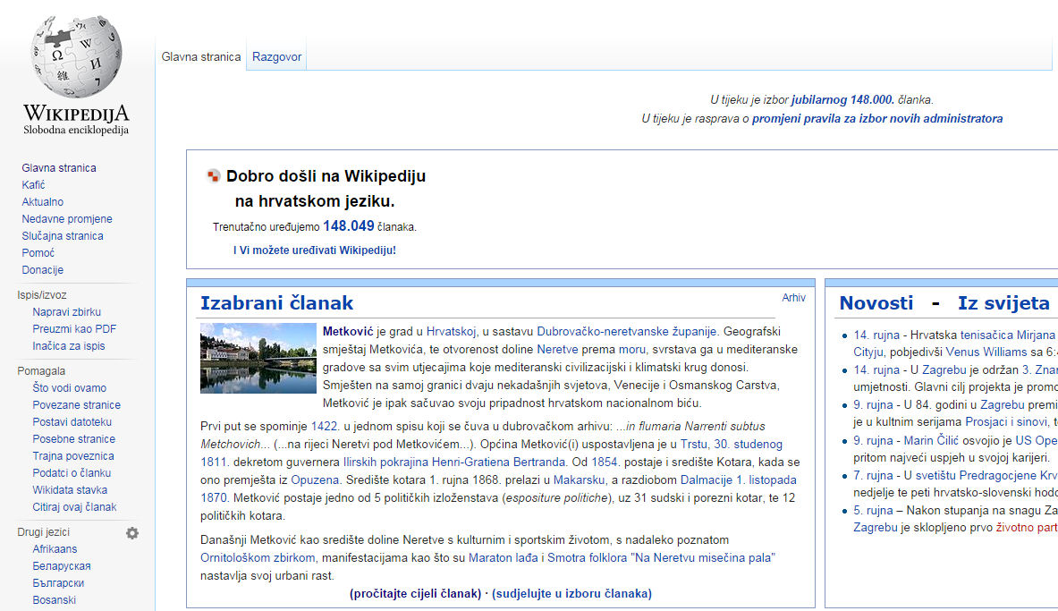Go to Nedavne promjene in sidebar
The image size is (1058, 611).
tap(67, 219)
